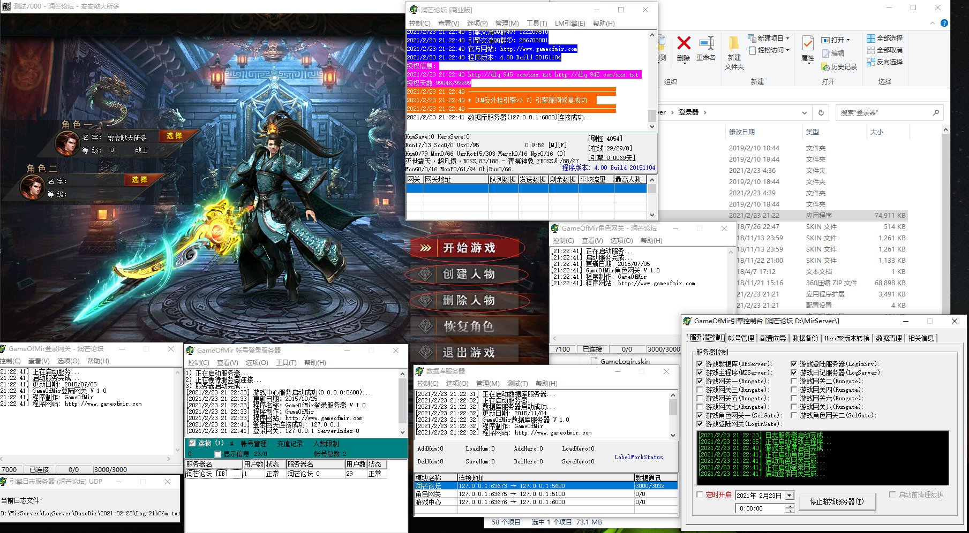The width and height of the screenshot is (969, 533).
Task: Click the History record icon in Explorer ribbon
Action: [825, 67]
